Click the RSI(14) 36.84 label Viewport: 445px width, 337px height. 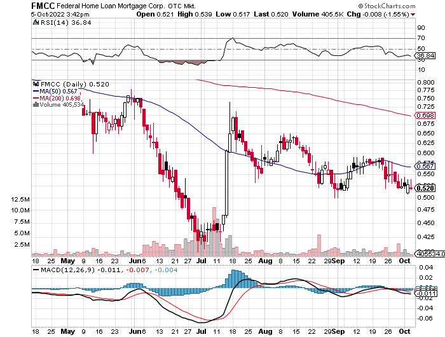pos(66,23)
